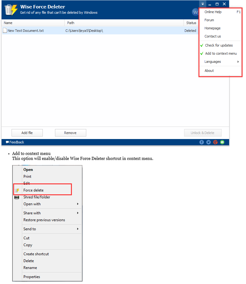Screen dimensions: 246x284
Task: Click the Wise Force Deleter title text
Action: point(43,7)
